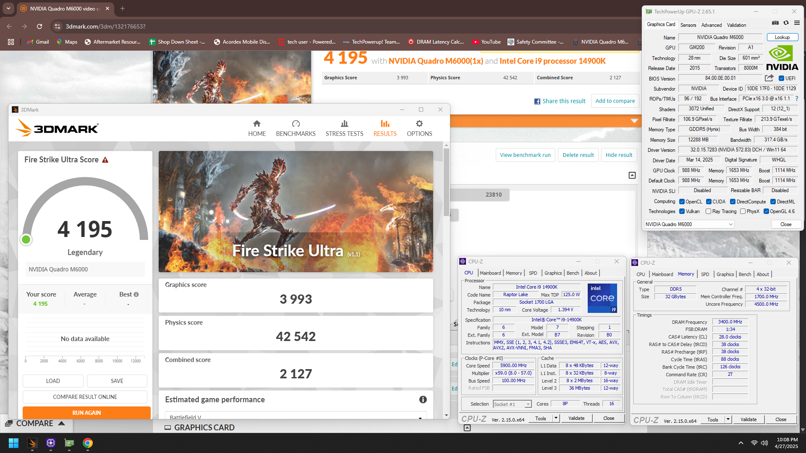The height and width of the screenshot is (453, 806).
Task: Click the 3DMark results scrollbar thumb
Action: [x=446, y=182]
